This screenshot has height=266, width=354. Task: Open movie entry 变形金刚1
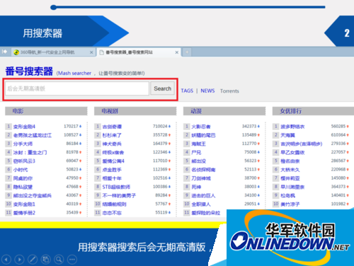coord(24,204)
